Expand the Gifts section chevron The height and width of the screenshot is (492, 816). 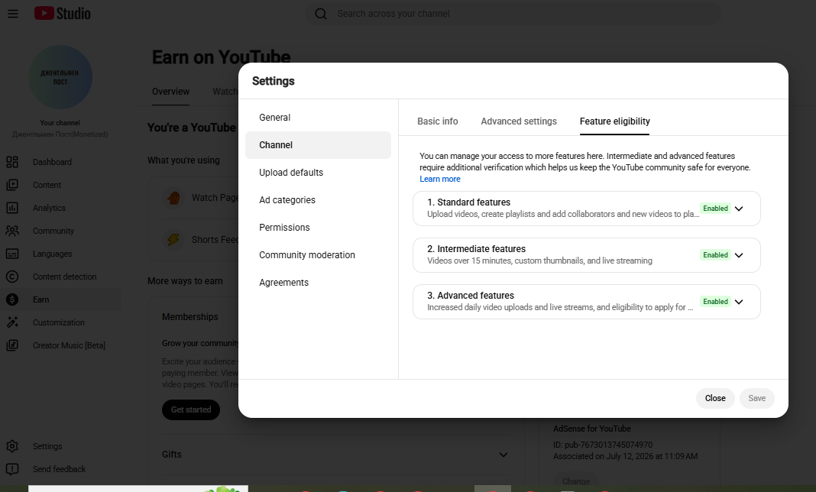pos(504,455)
